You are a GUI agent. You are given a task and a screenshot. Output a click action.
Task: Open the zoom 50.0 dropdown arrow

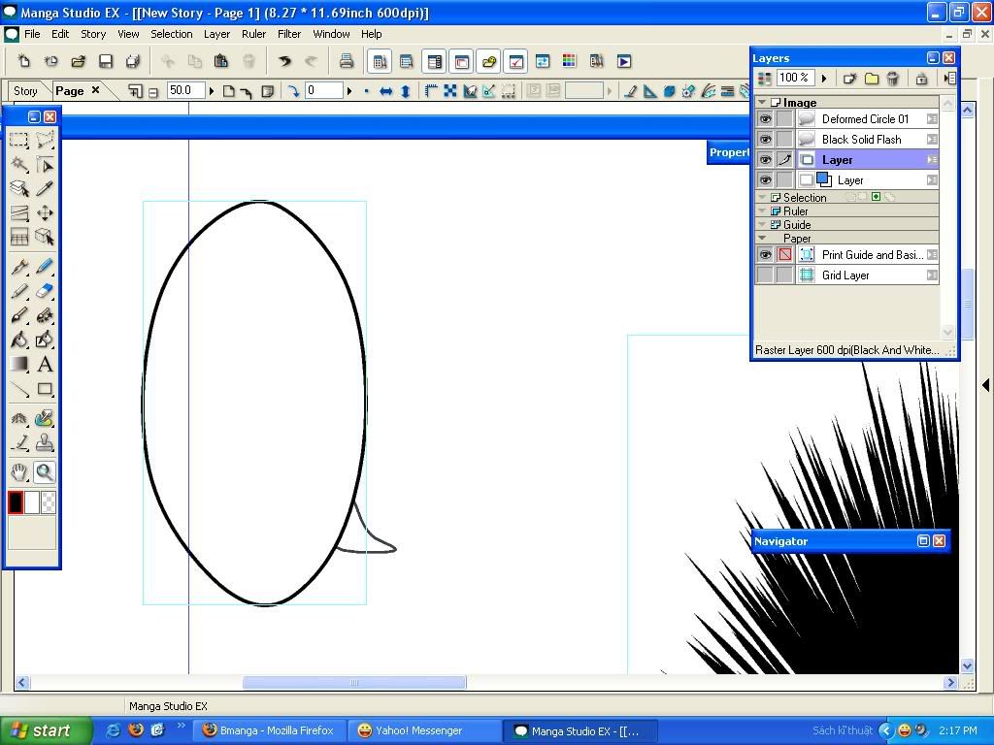pos(212,91)
